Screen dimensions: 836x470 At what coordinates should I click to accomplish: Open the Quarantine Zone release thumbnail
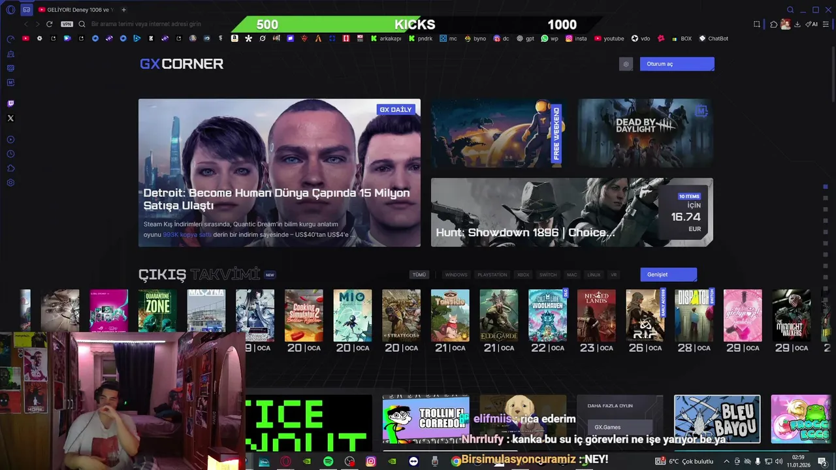(157, 311)
